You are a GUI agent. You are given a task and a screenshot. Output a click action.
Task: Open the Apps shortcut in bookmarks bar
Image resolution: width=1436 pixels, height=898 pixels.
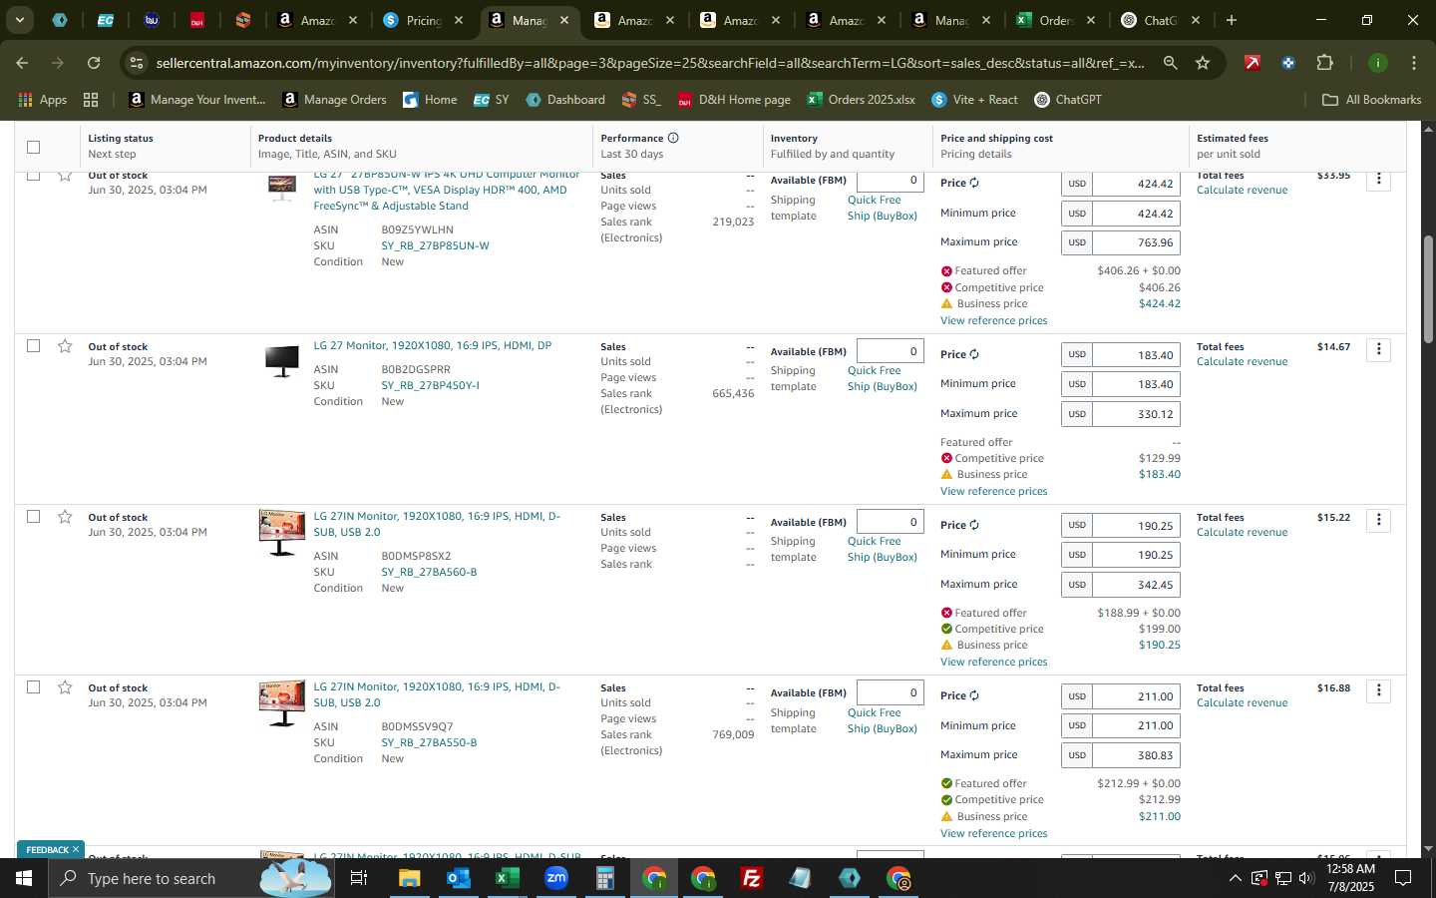point(43,100)
